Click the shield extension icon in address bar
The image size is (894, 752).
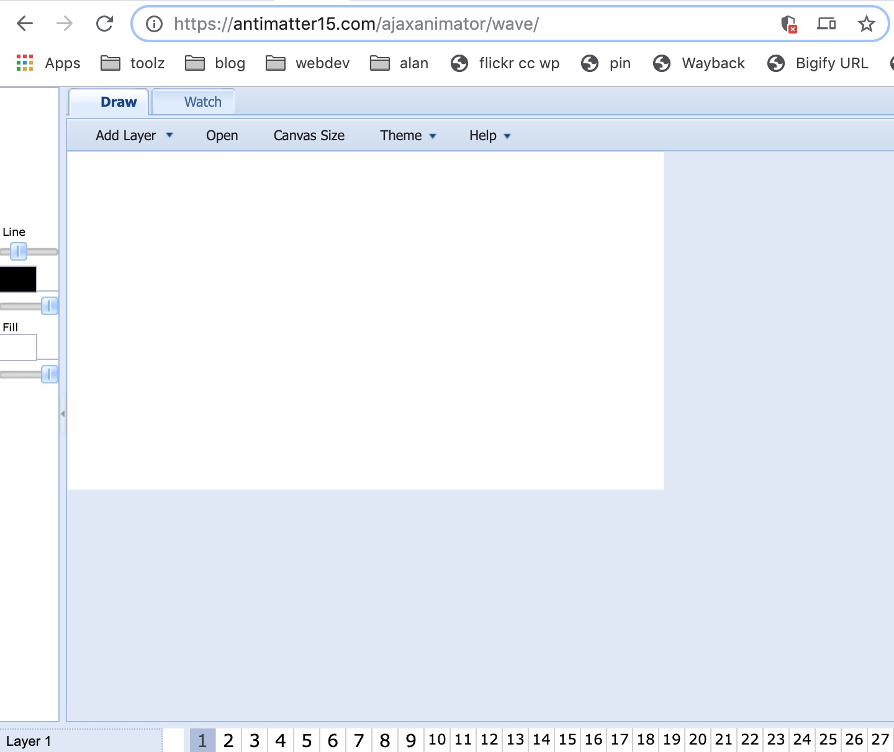pyautogui.click(x=788, y=24)
